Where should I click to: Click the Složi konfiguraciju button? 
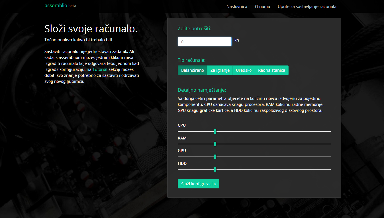coord(198,184)
